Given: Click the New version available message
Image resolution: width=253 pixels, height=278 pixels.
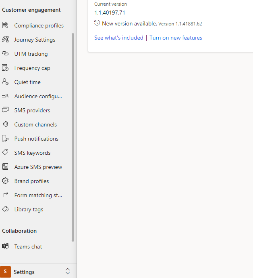Looking at the screenshot, I should pyautogui.click(x=129, y=23).
